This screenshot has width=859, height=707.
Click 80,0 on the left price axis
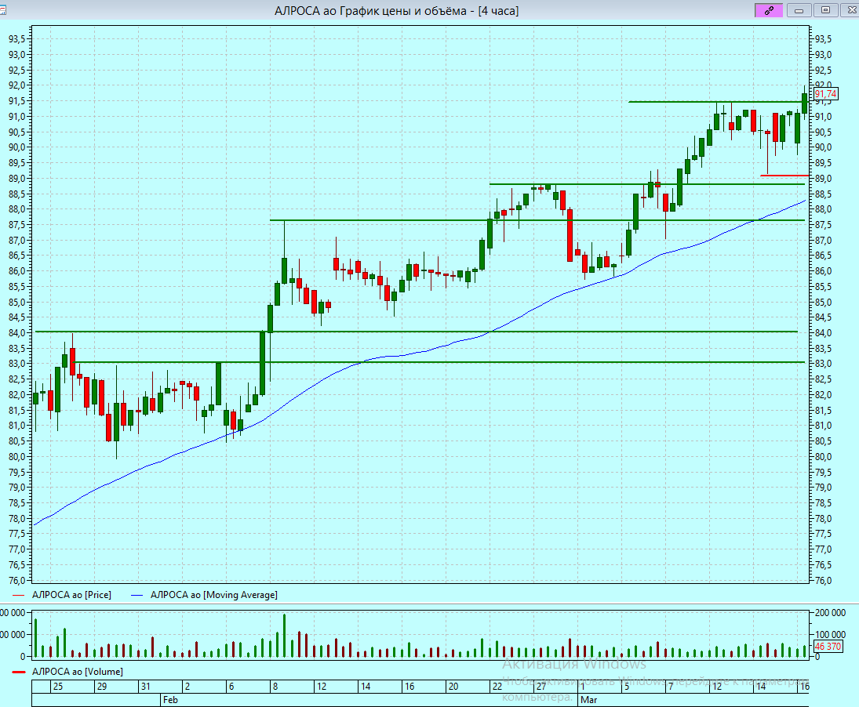click(x=16, y=457)
